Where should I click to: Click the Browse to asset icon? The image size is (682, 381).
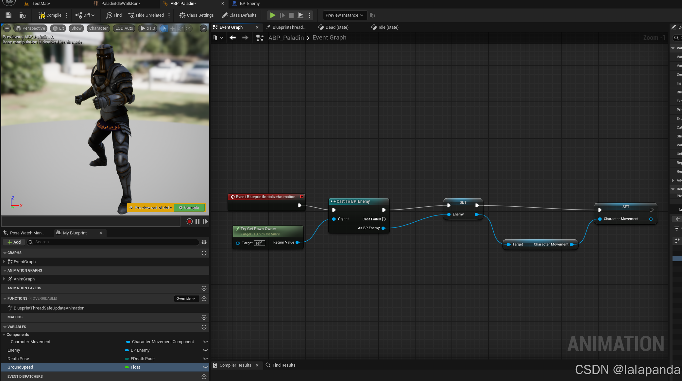click(23, 15)
